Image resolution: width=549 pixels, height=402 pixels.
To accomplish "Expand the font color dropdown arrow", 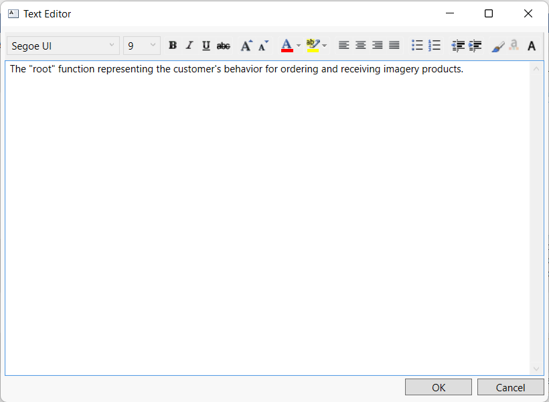I will coord(299,46).
